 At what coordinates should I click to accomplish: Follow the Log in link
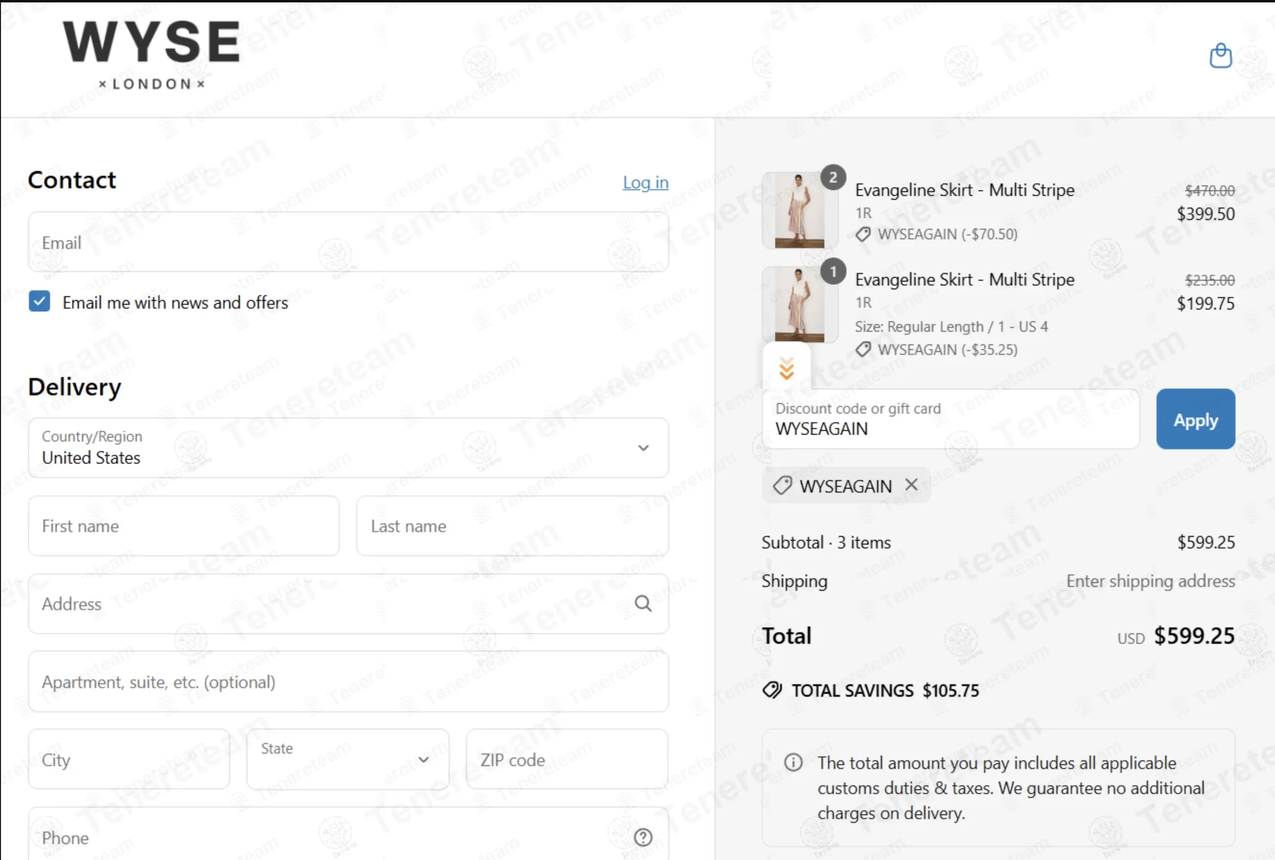(646, 182)
